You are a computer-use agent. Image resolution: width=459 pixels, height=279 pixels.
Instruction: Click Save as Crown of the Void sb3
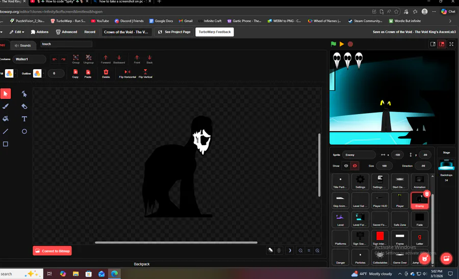pos(414,32)
